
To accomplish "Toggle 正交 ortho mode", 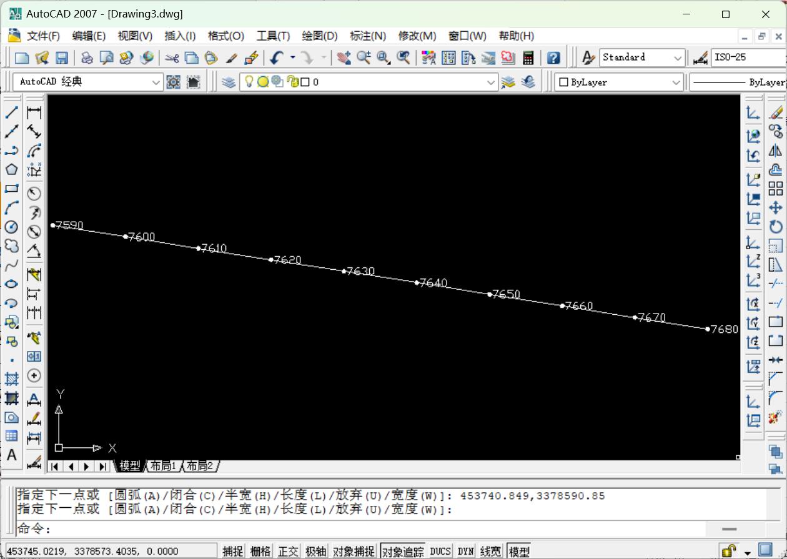I will pos(288,551).
